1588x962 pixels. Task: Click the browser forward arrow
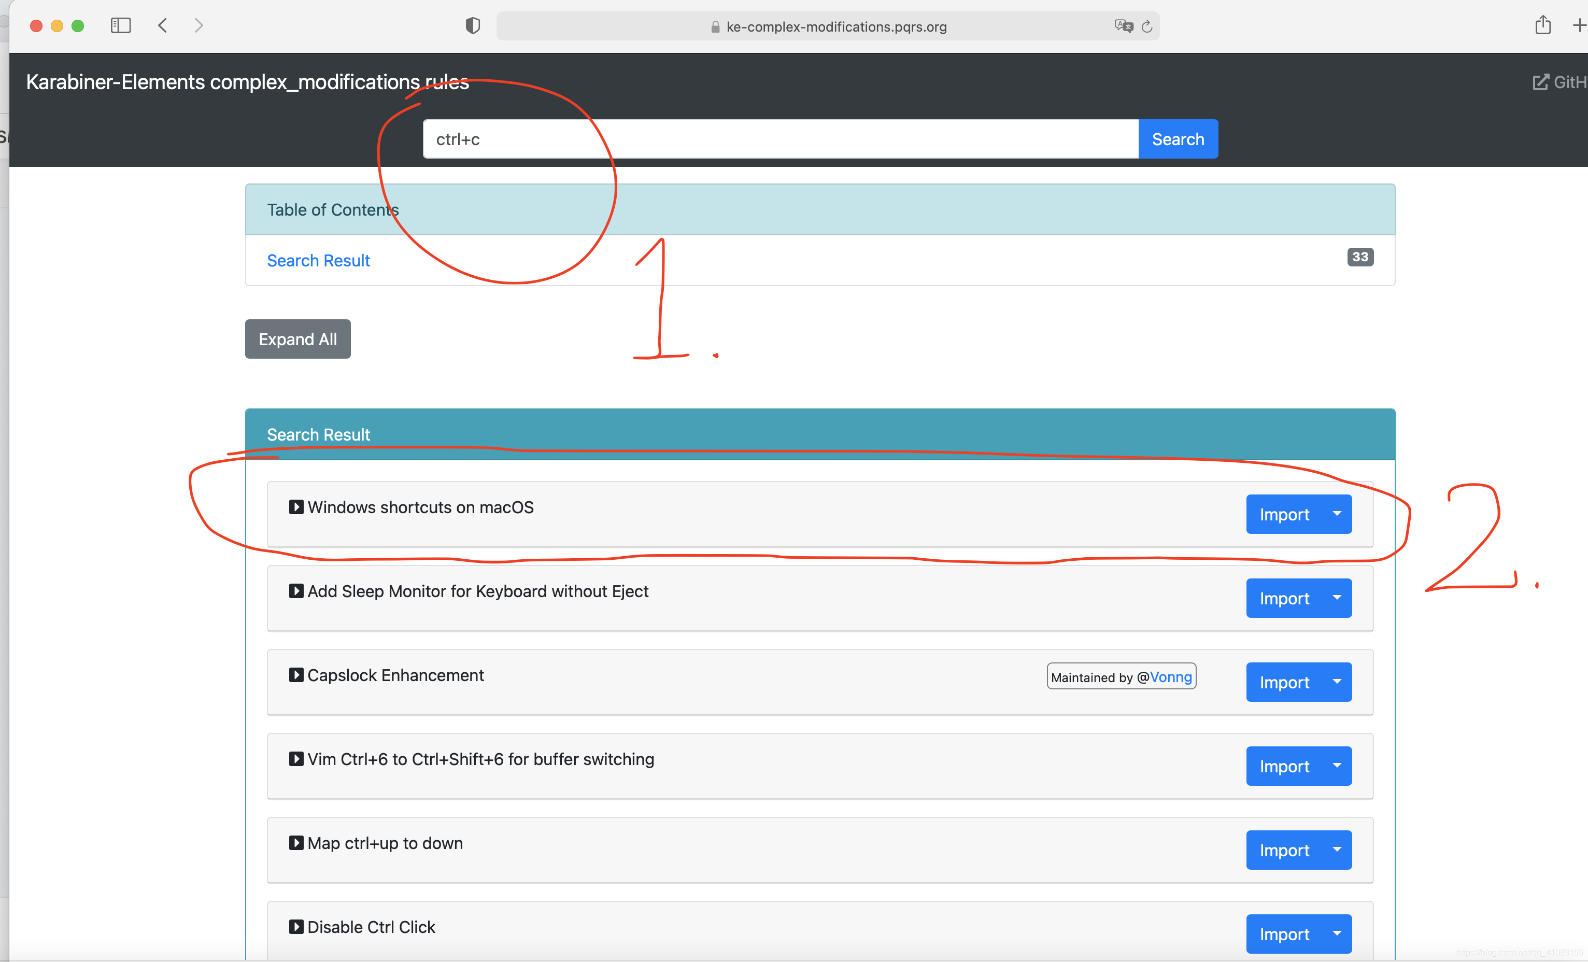coord(198,26)
